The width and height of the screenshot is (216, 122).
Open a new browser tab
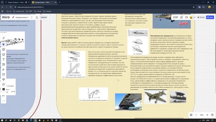[x=60, y=2]
